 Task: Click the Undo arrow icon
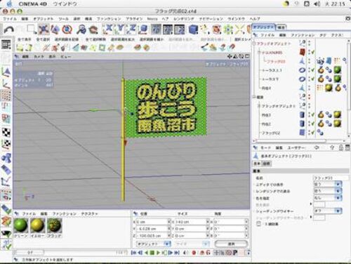point(9,29)
